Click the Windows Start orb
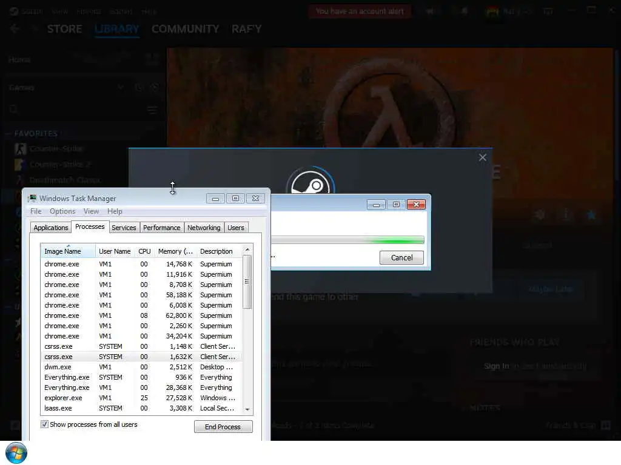 click(x=16, y=453)
